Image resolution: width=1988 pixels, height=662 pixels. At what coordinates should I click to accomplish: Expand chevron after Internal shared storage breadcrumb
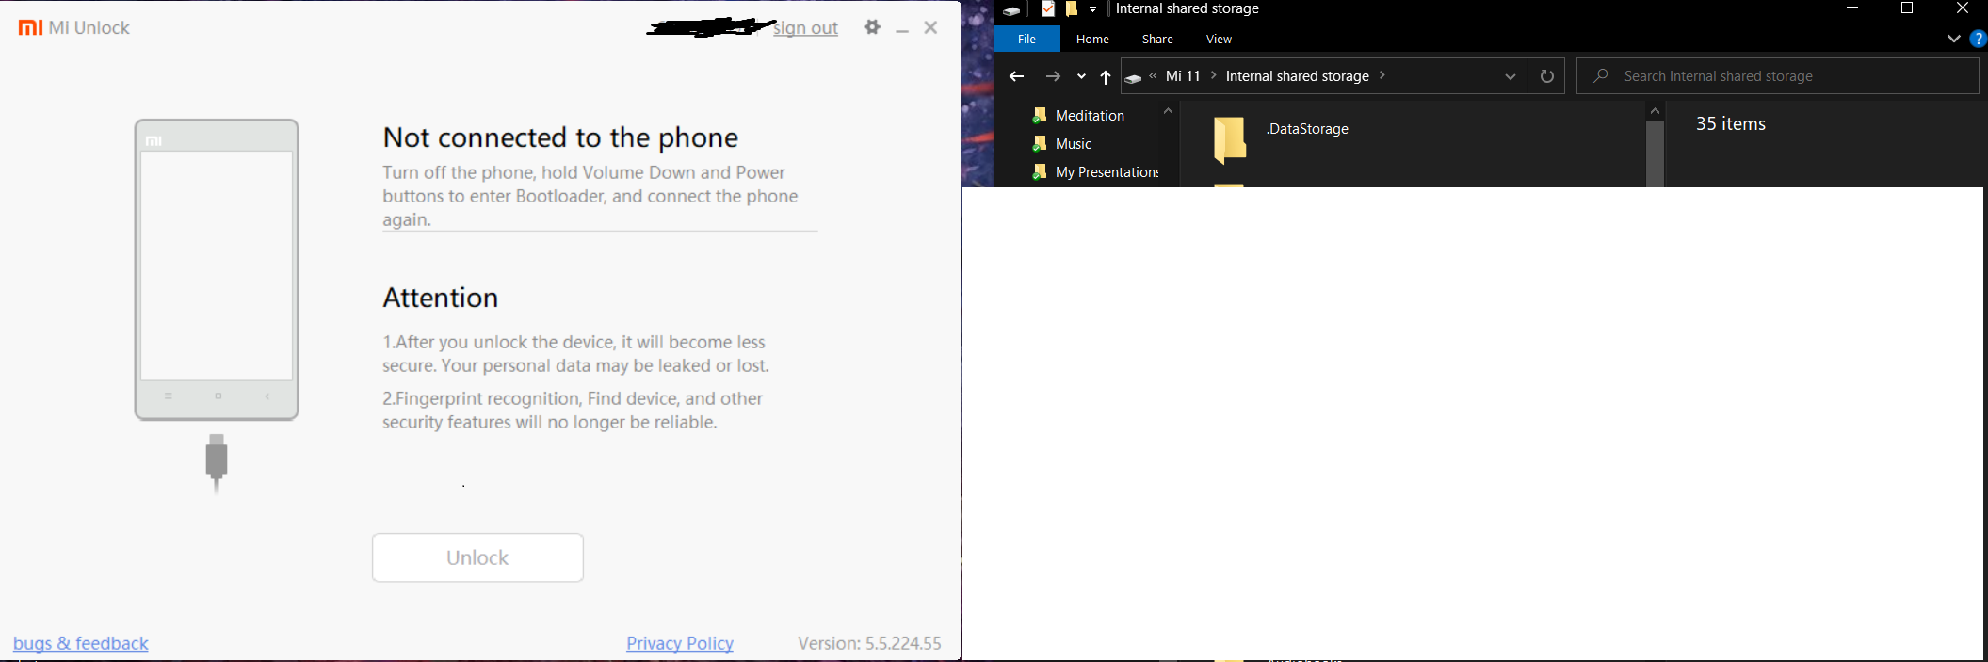[1382, 75]
